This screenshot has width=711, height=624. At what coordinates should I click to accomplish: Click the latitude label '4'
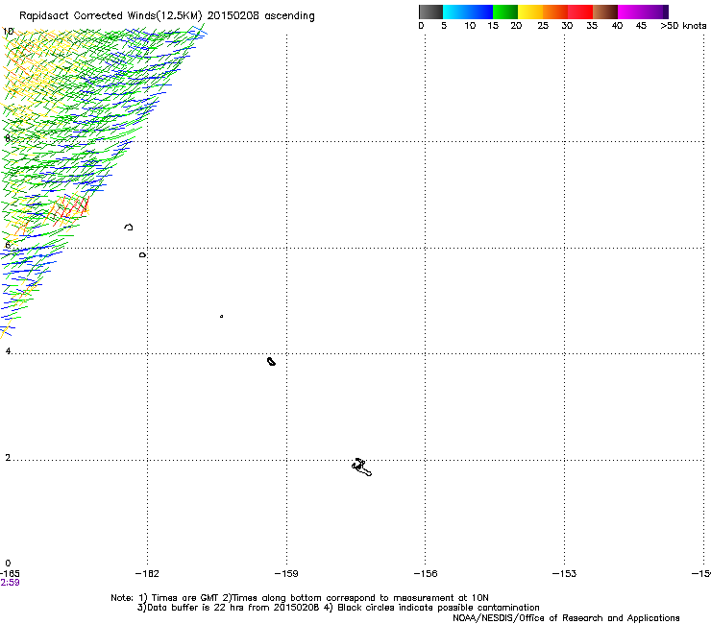tap(8, 350)
